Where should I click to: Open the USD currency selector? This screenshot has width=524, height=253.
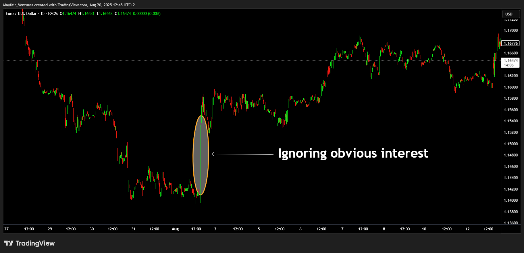point(511,14)
